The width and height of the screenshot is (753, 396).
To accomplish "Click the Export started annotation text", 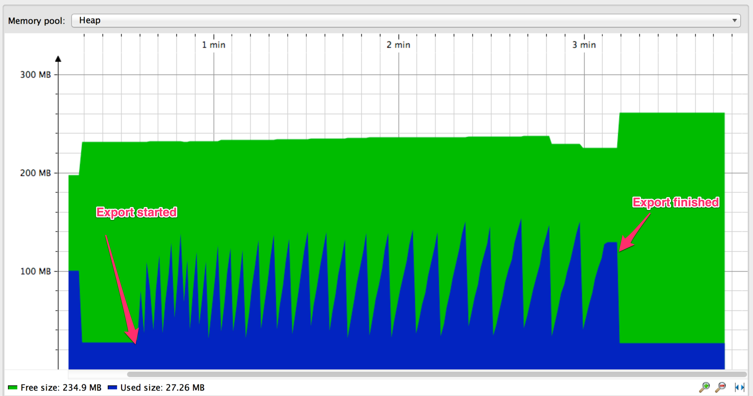I will coord(136,212).
